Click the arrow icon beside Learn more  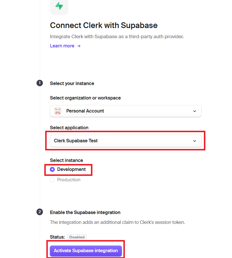click(79, 46)
